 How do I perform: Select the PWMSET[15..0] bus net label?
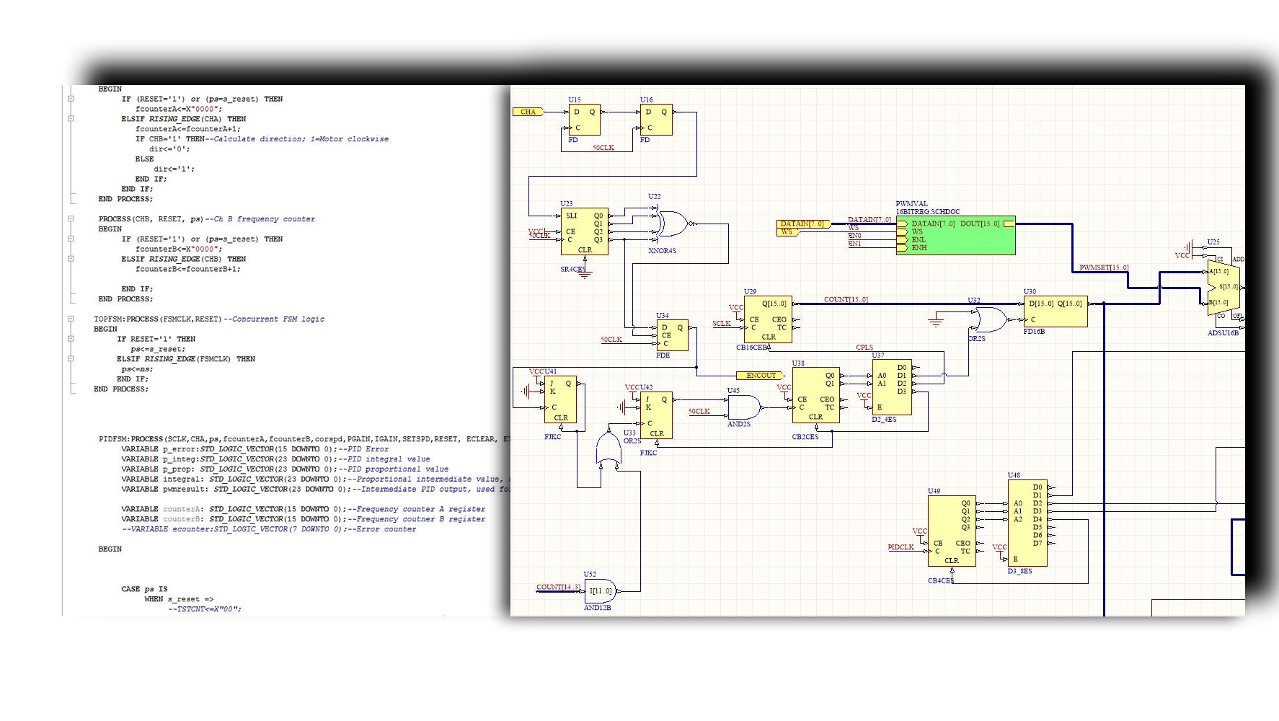[x=1103, y=266]
